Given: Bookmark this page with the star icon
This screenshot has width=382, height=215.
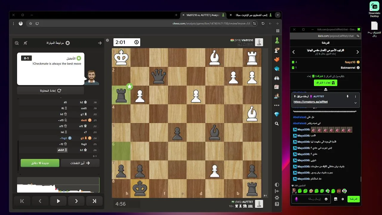Looking at the screenshot, I should click(x=30, y=23).
